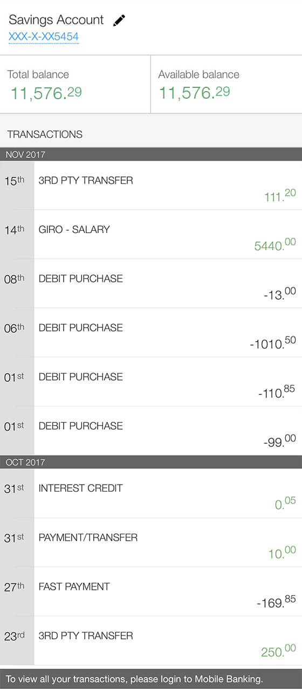Select the INTEREST CREDIT transaction
Viewport: 302px width, 689px height.
point(151,493)
